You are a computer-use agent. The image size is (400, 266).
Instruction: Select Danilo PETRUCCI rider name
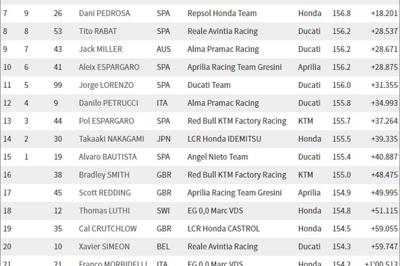pos(109,103)
